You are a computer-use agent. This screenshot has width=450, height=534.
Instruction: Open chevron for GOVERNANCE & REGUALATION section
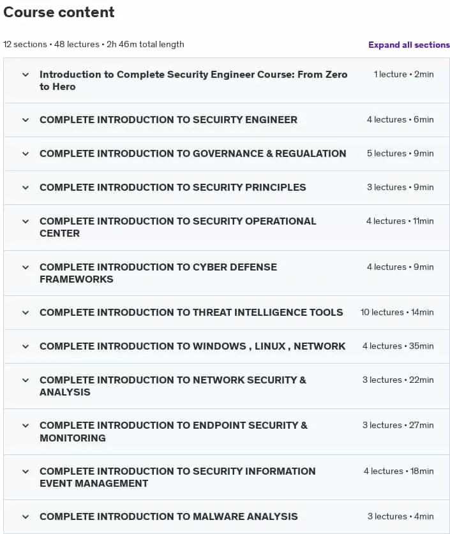(x=26, y=154)
